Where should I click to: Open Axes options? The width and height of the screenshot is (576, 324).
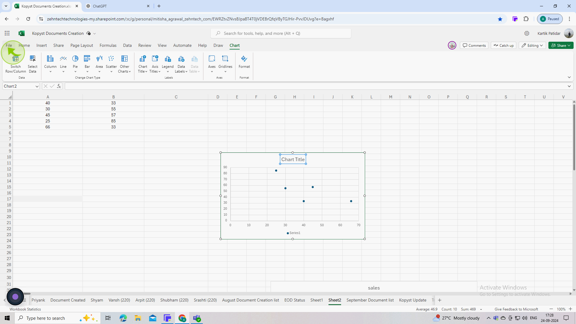212,64
